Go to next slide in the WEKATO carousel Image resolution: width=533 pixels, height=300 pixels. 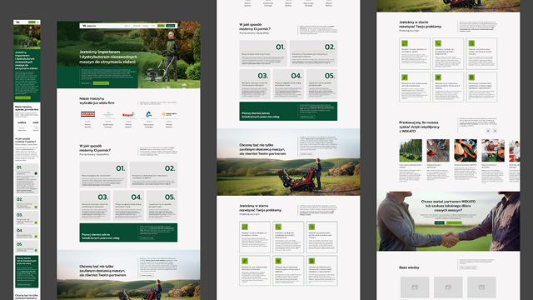(495, 131)
